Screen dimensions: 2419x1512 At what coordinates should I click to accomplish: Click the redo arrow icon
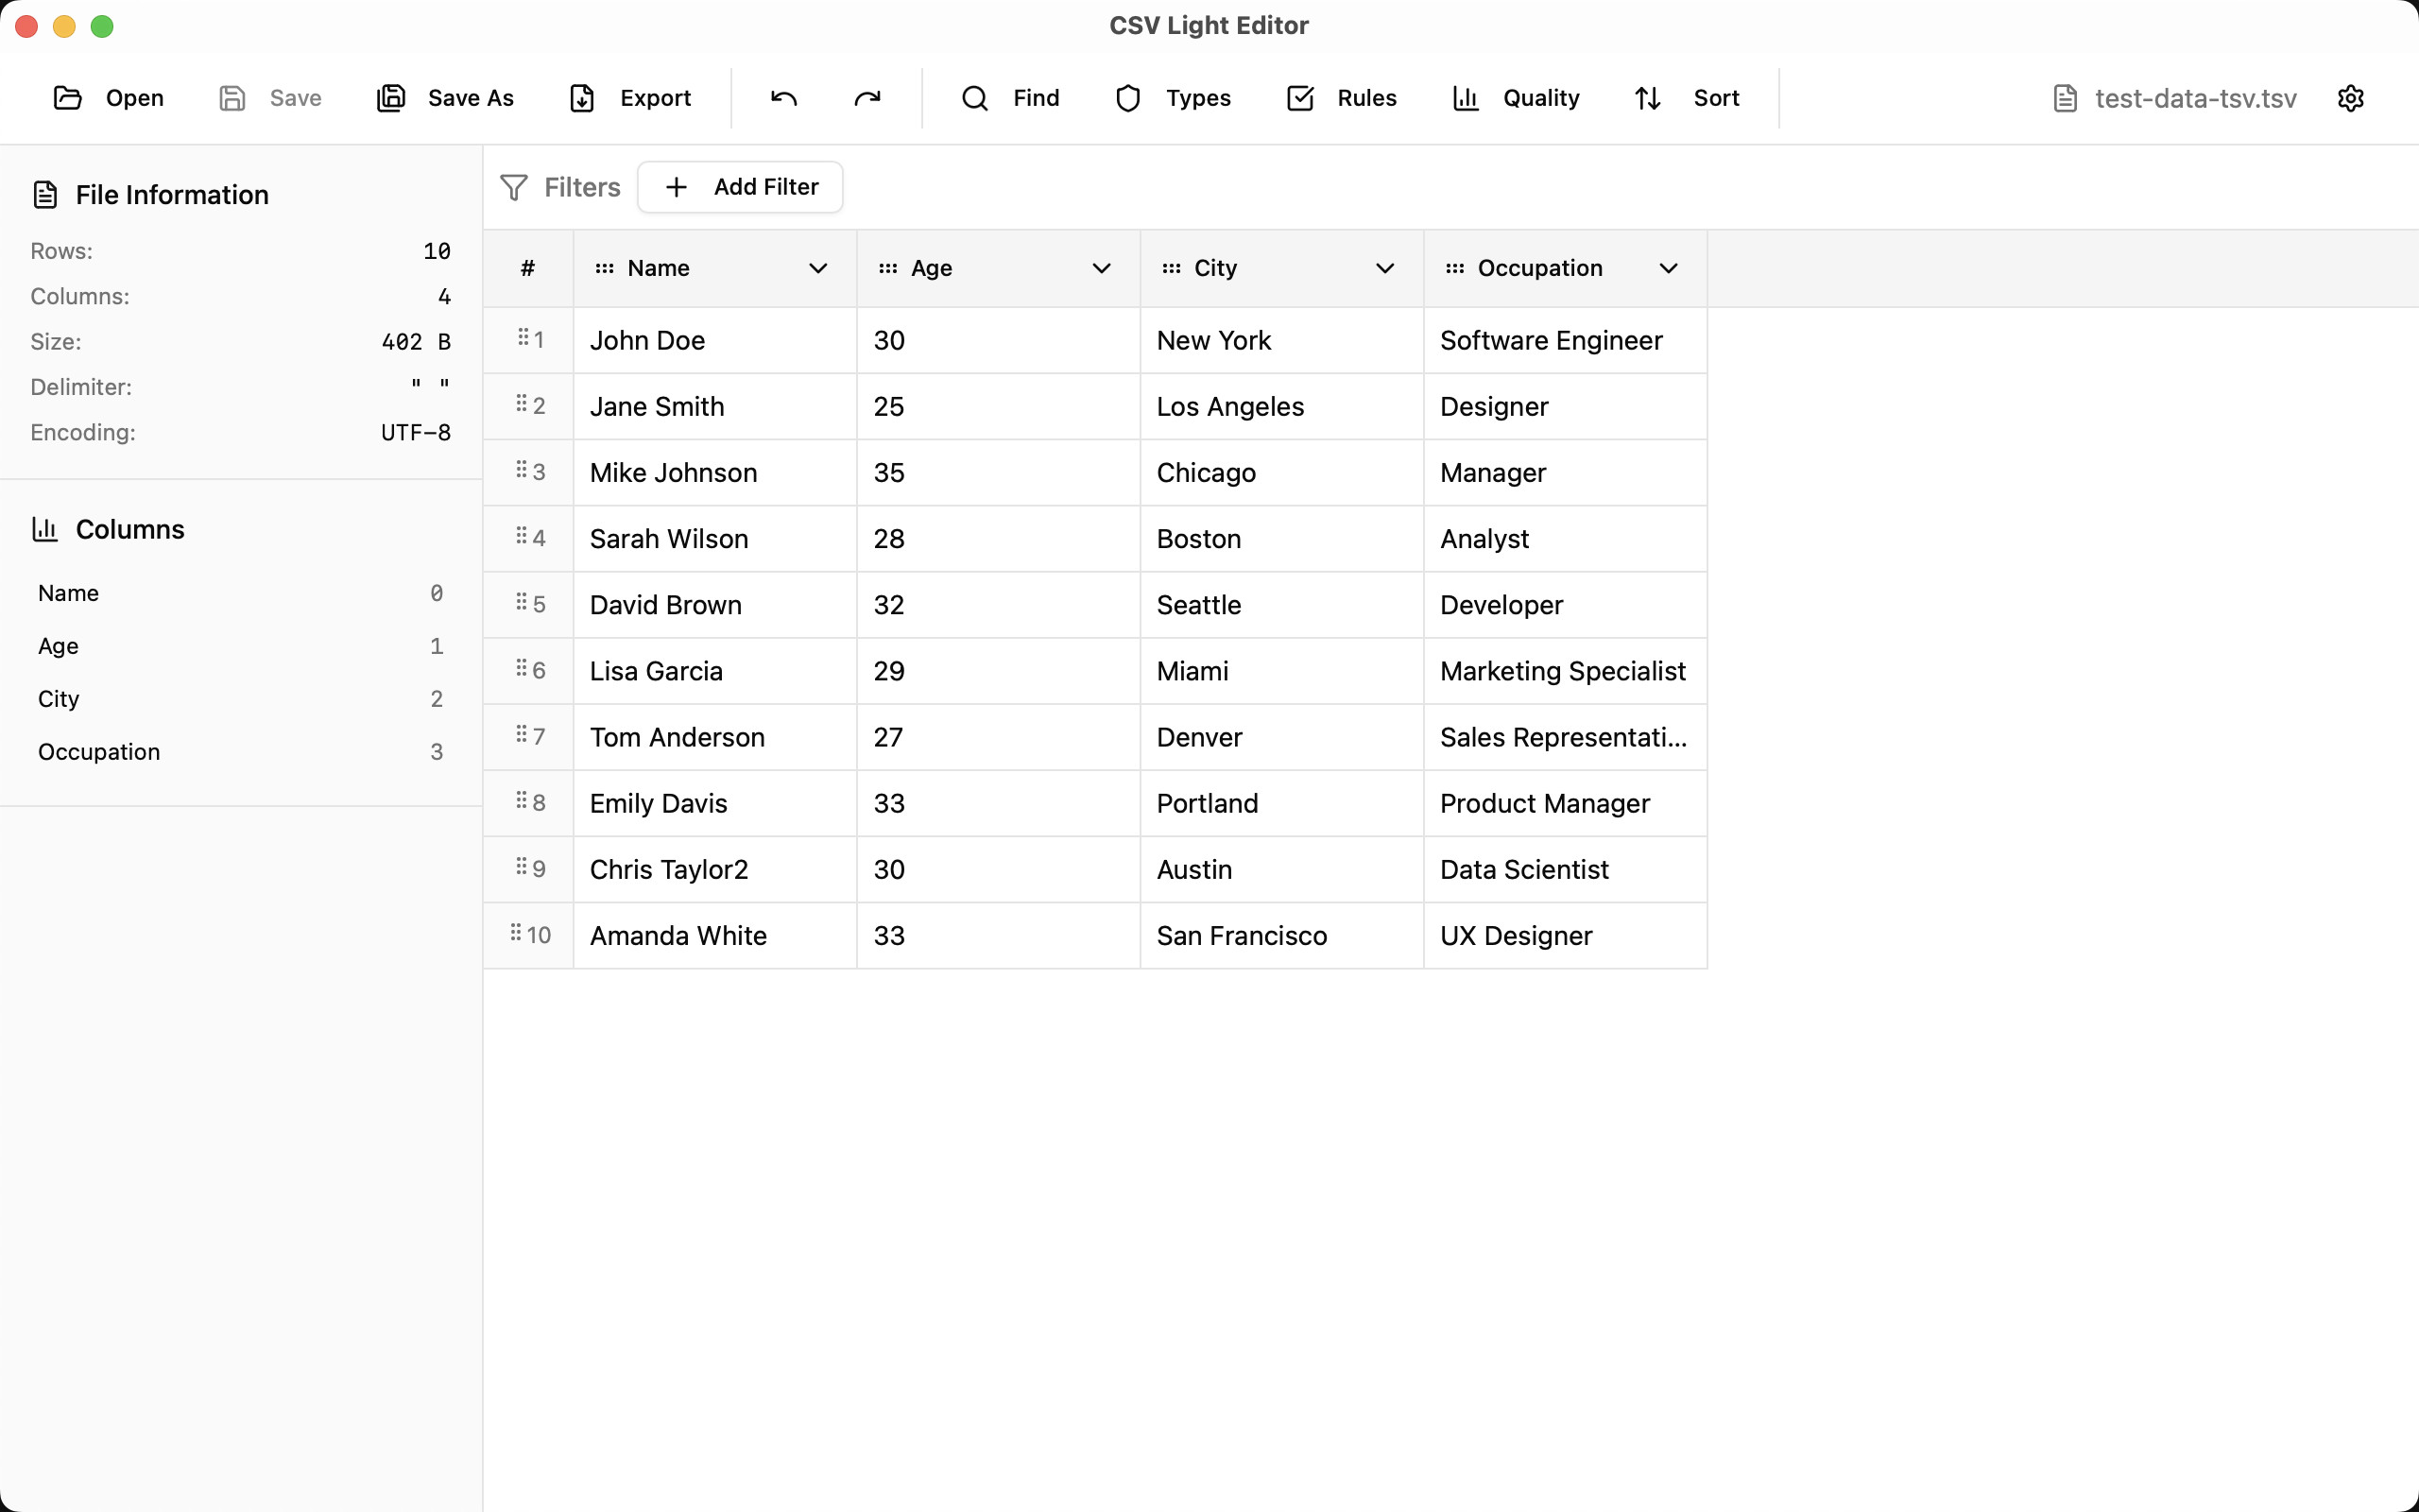(x=866, y=98)
